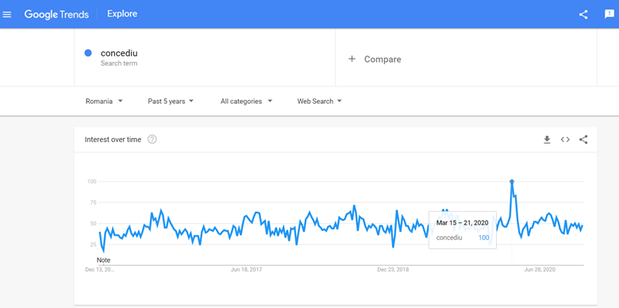Screen dimensions: 619x308
Task: Click the peak data point at 100
Action: coord(512,182)
